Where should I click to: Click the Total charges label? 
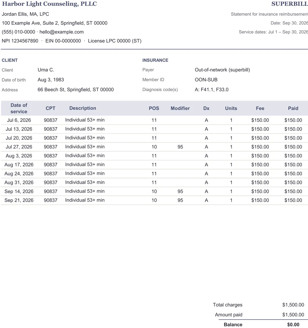pos(227,305)
